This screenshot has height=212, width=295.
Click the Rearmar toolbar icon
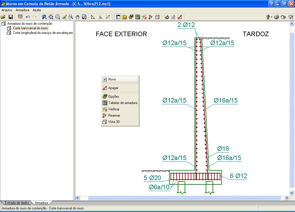[x=151, y=17]
